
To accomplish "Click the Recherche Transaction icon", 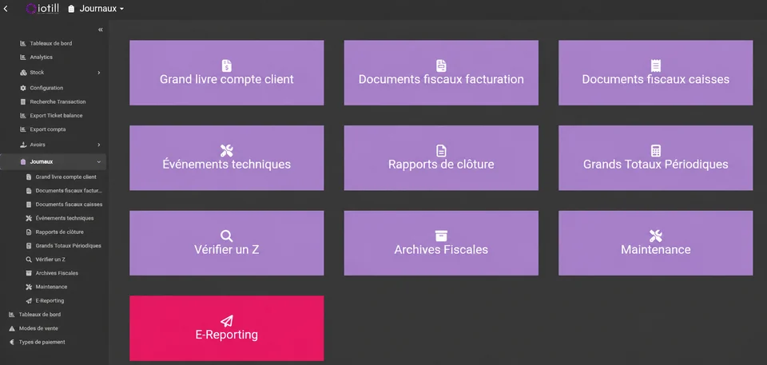I will [23, 101].
